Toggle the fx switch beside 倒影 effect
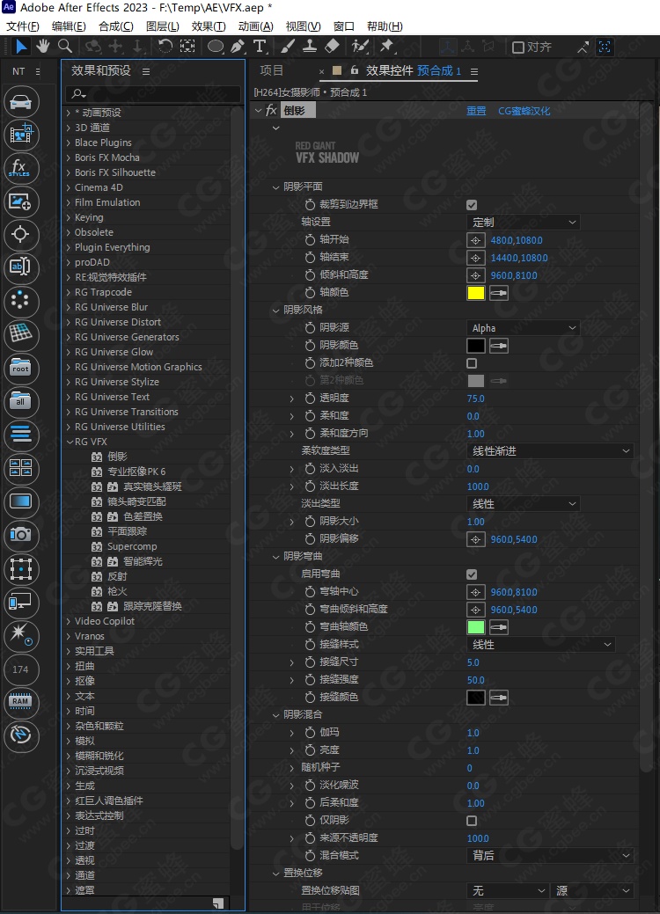 coord(271,110)
